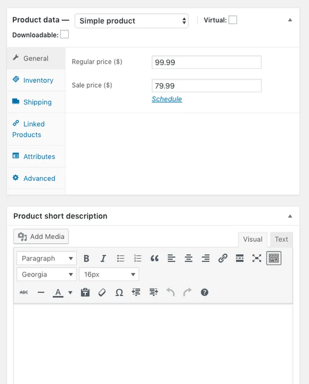Open the Simple product type dropdown
The image size is (309, 384).
(131, 21)
